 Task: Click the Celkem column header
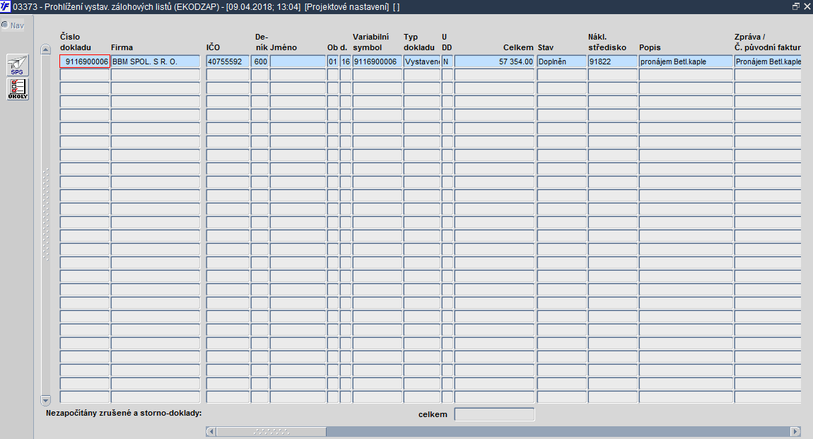(518, 47)
